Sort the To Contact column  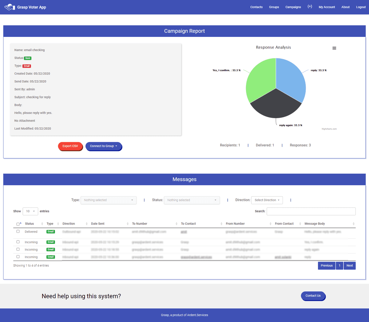point(221,224)
